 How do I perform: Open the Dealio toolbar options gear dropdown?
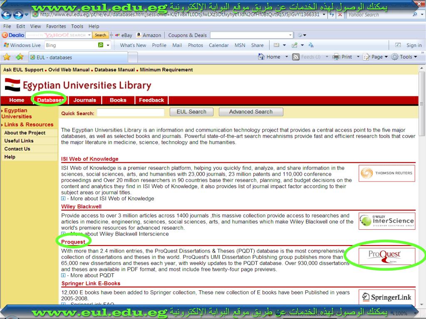point(302,35)
